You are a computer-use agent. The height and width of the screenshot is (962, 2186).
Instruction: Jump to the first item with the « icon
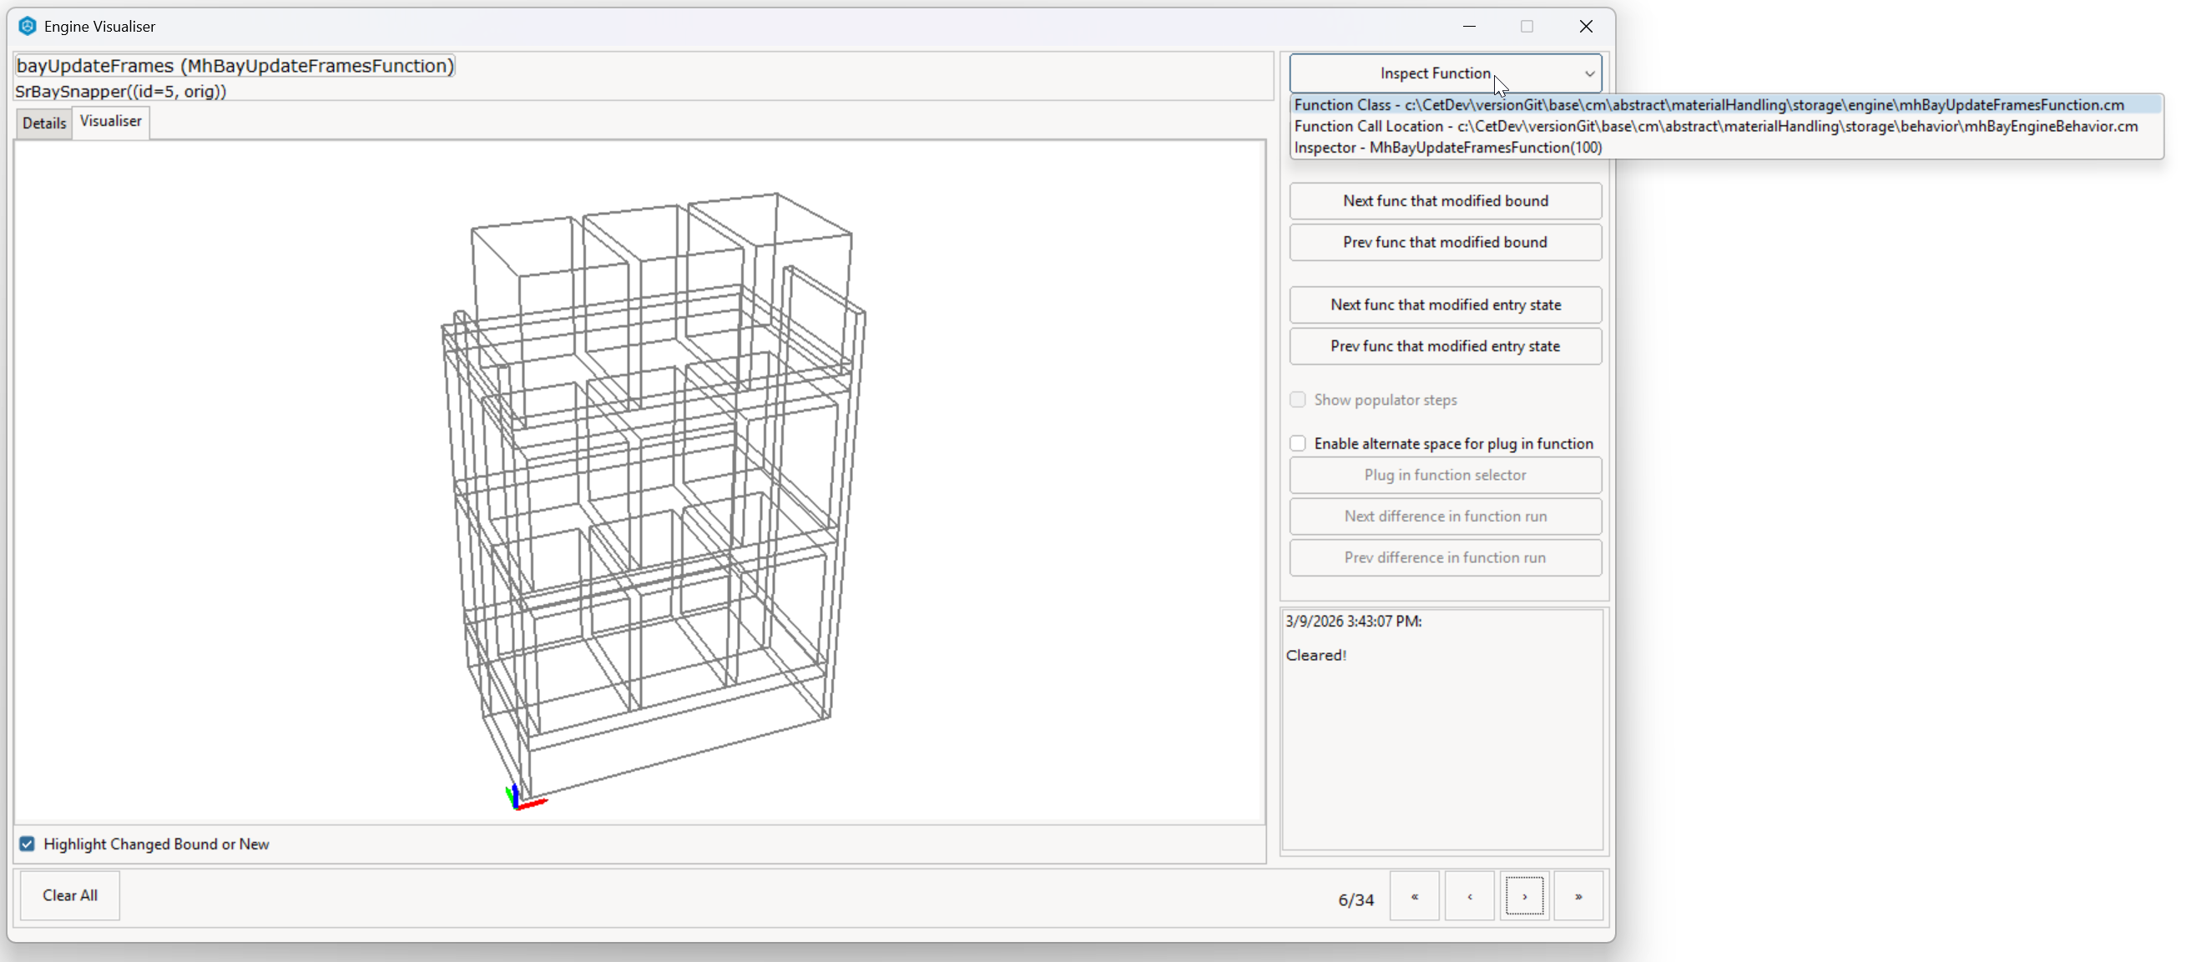point(1413,896)
